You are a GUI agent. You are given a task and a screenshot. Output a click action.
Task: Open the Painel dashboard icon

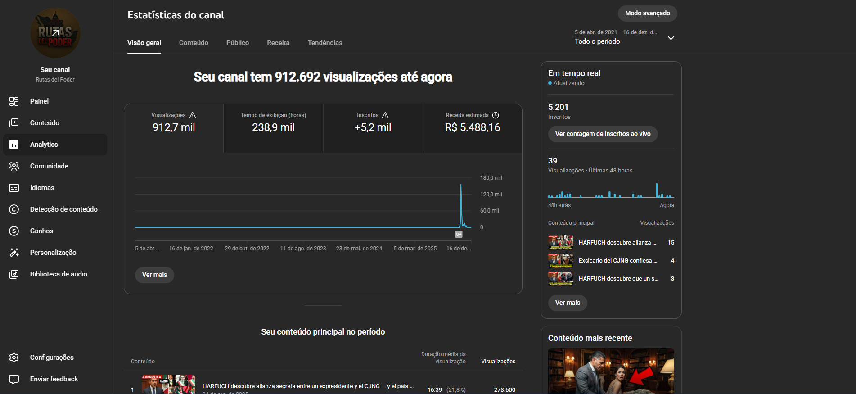click(x=14, y=101)
